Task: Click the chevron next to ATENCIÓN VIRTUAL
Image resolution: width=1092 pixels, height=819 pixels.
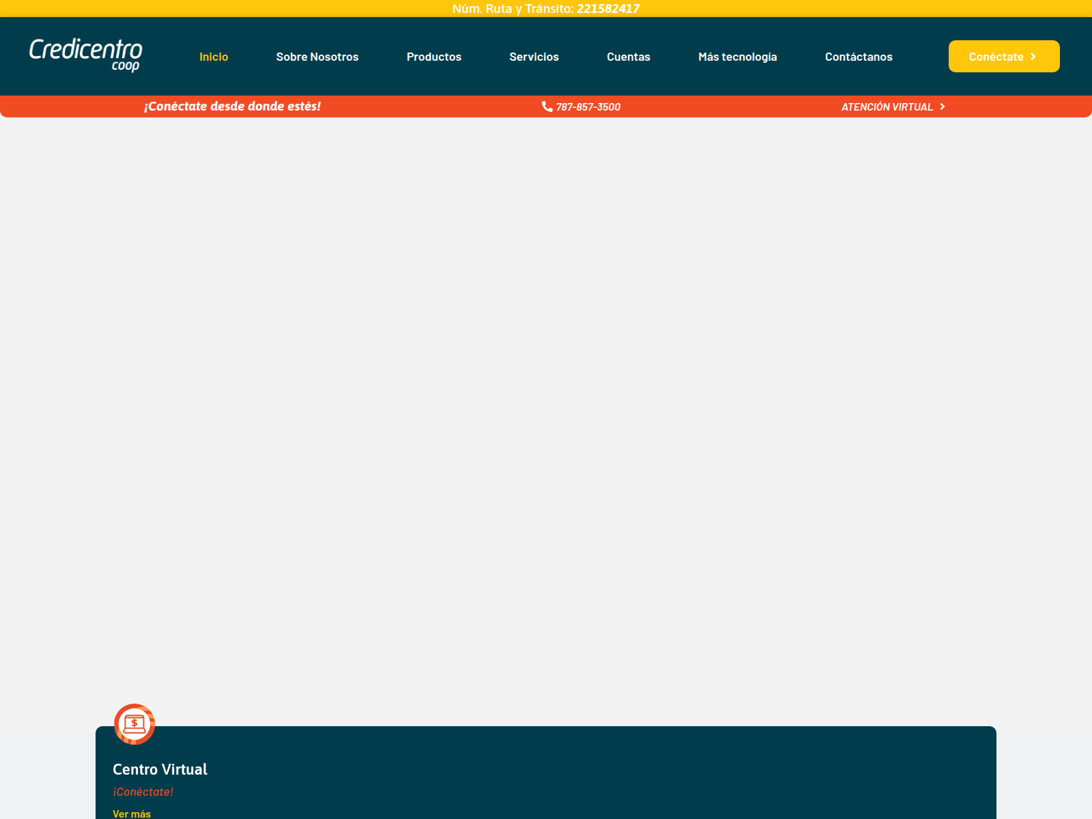Action: (x=943, y=106)
